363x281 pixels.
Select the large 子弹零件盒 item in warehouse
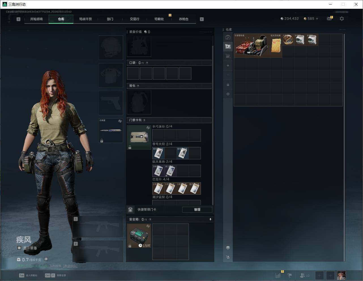point(252,46)
